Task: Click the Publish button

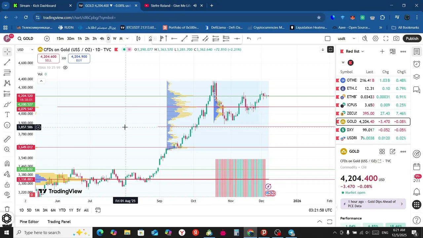Action: [412, 39]
